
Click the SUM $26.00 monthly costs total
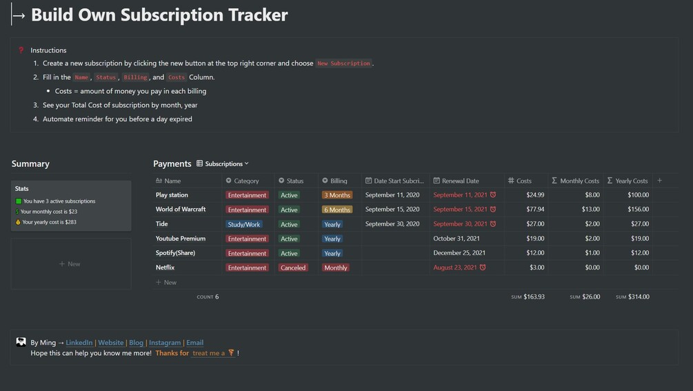click(x=585, y=297)
